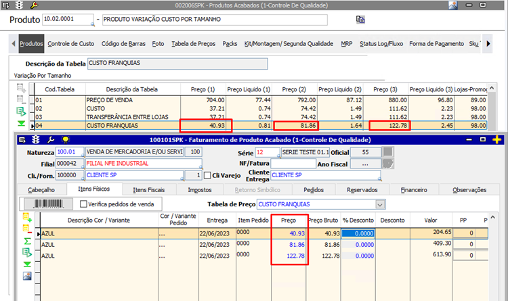The image size is (508, 301).
Task: Click the sigma sum icon beside items grid
Action: [x=27, y=241]
